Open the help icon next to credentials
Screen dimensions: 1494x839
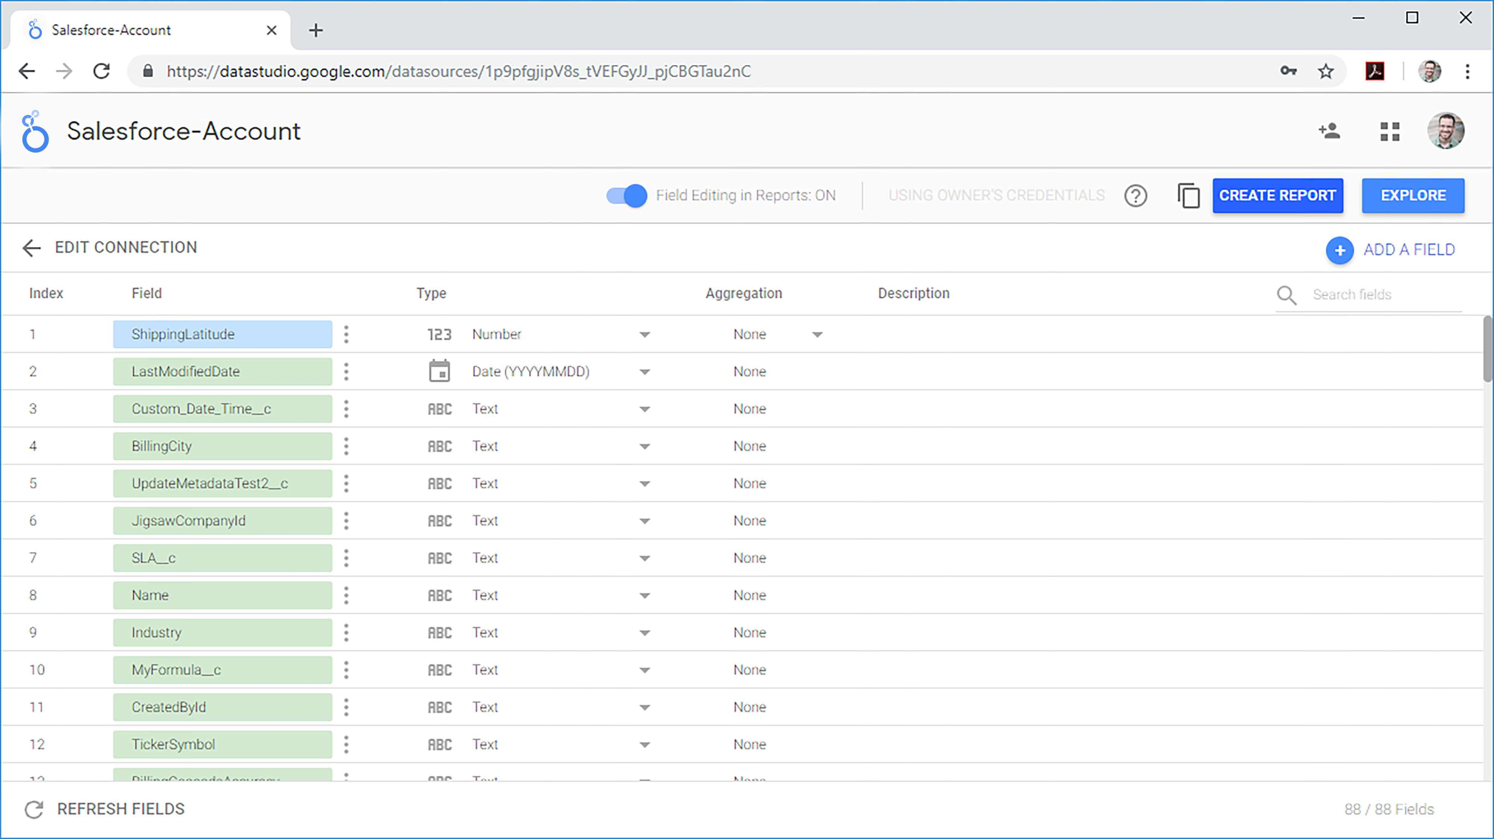pyautogui.click(x=1136, y=195)
